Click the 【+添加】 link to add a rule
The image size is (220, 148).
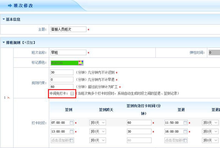pos(29,43)
